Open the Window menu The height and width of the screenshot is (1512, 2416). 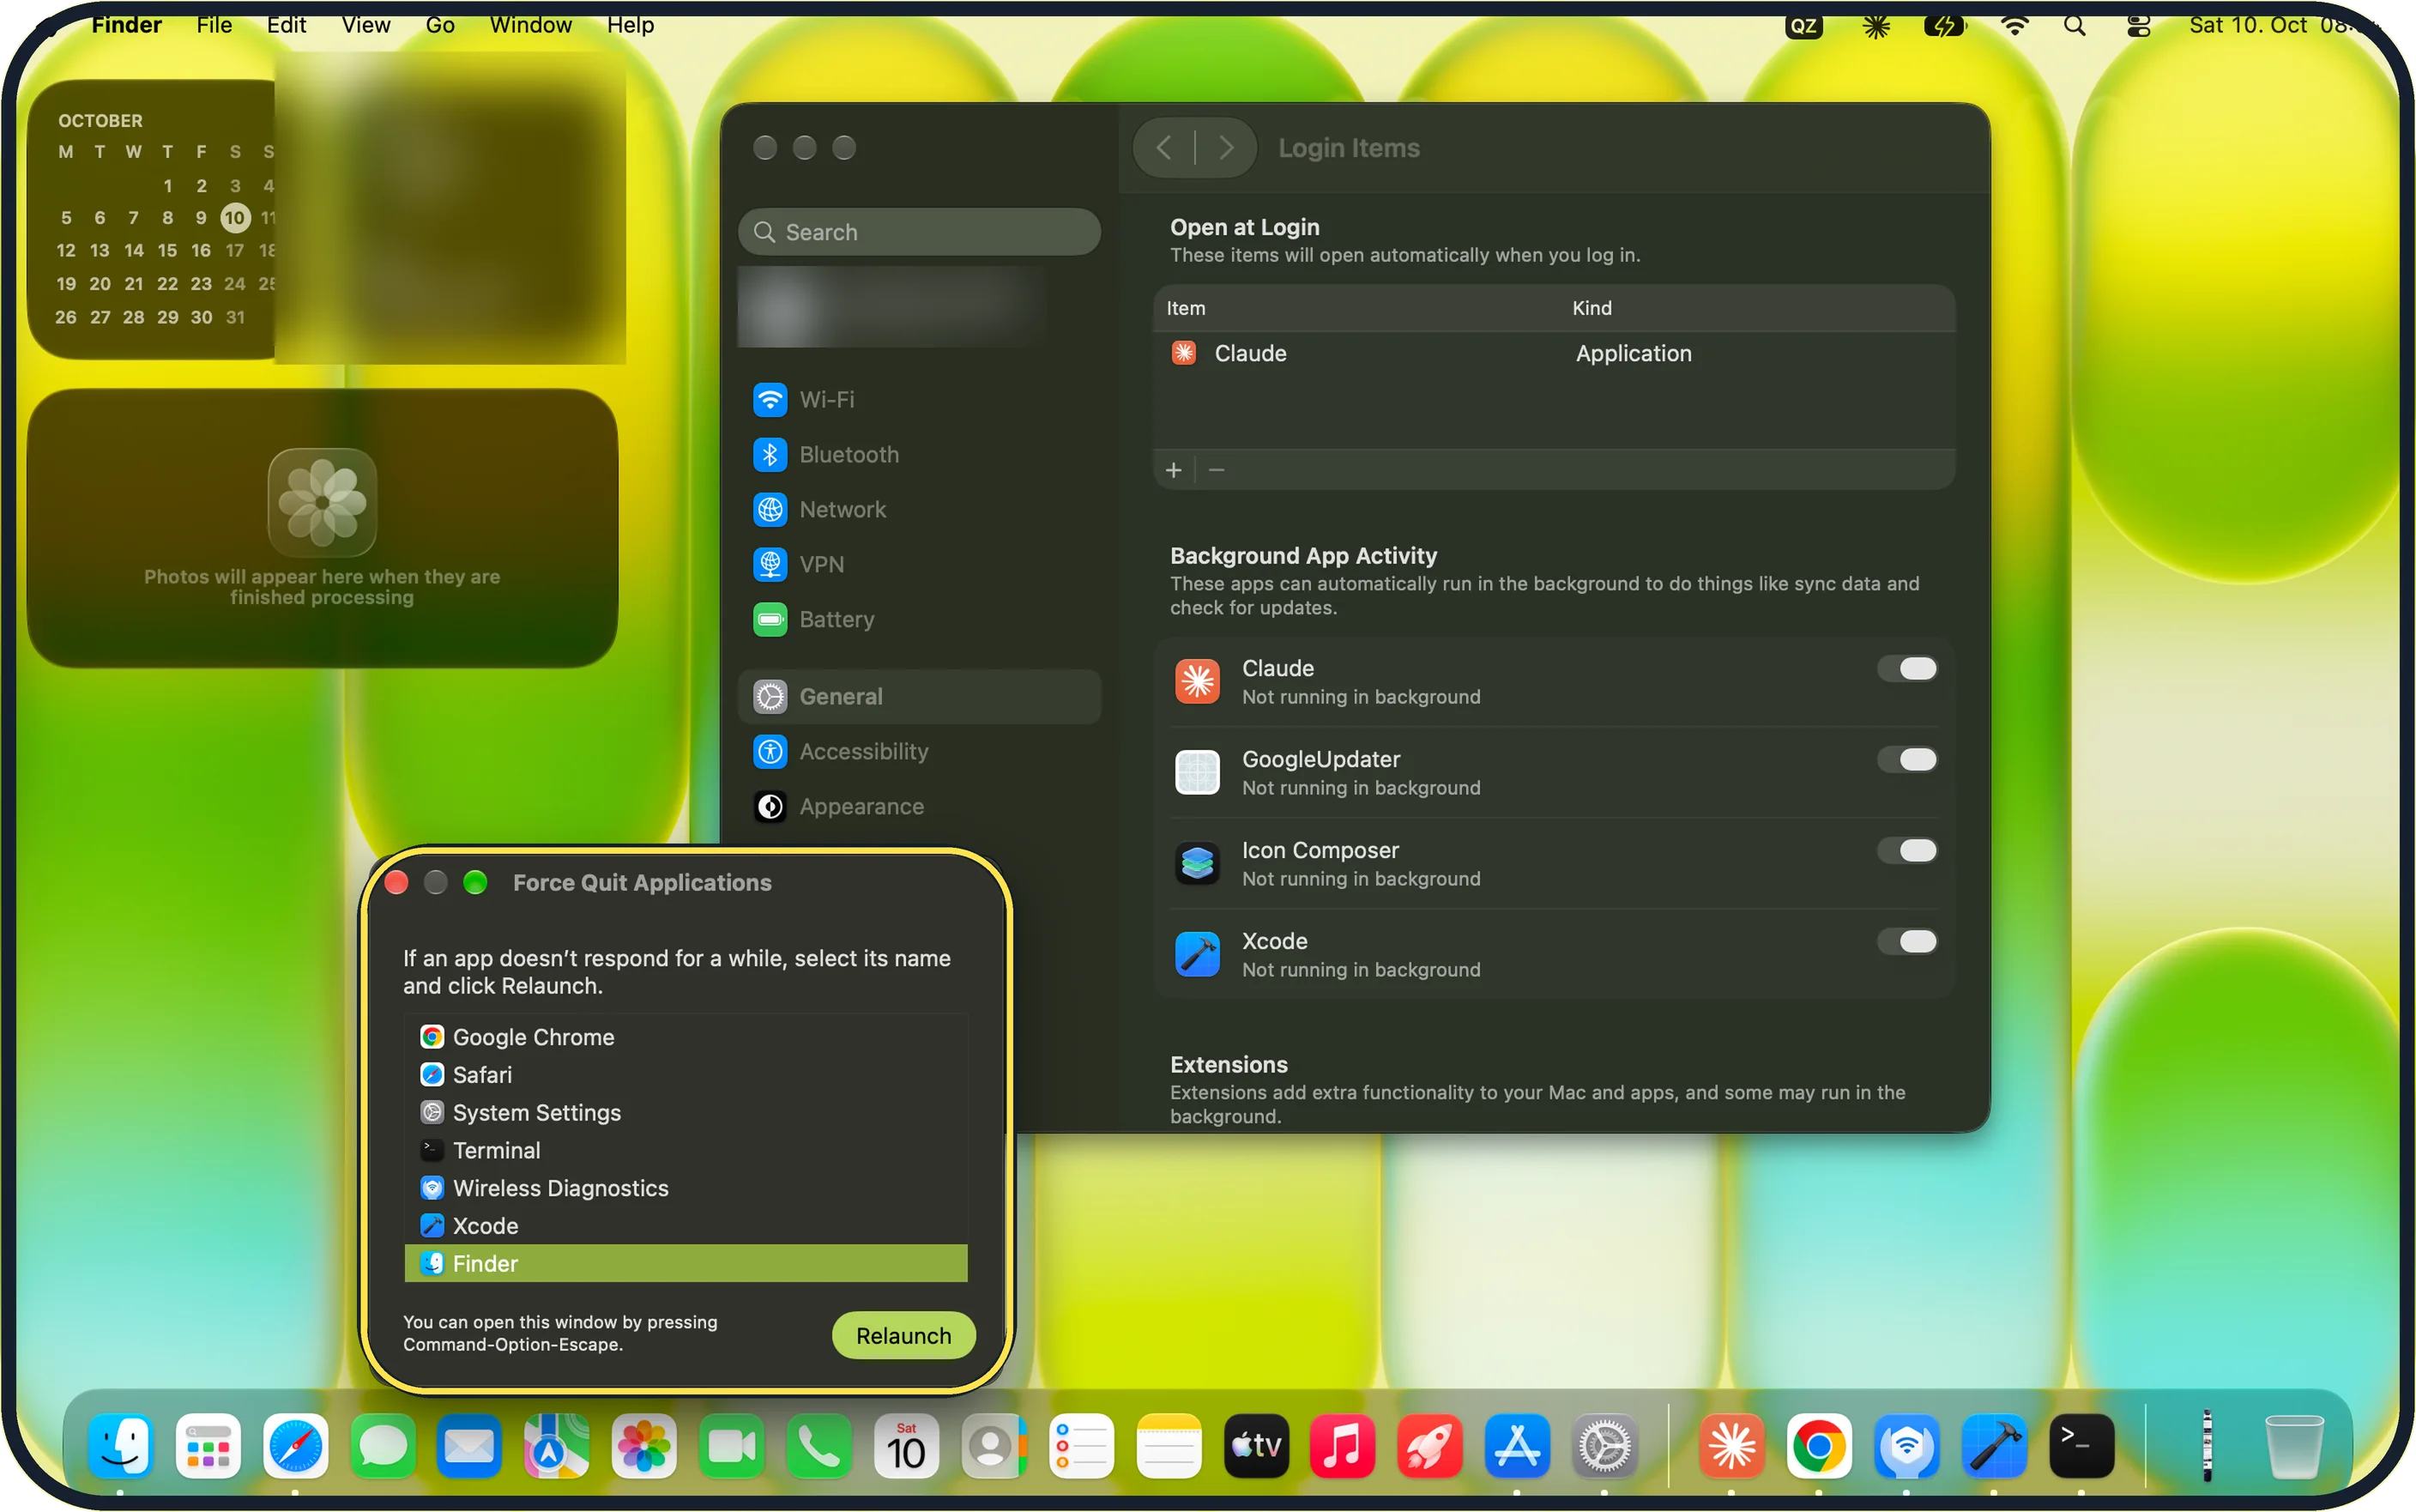click(531, 25)
